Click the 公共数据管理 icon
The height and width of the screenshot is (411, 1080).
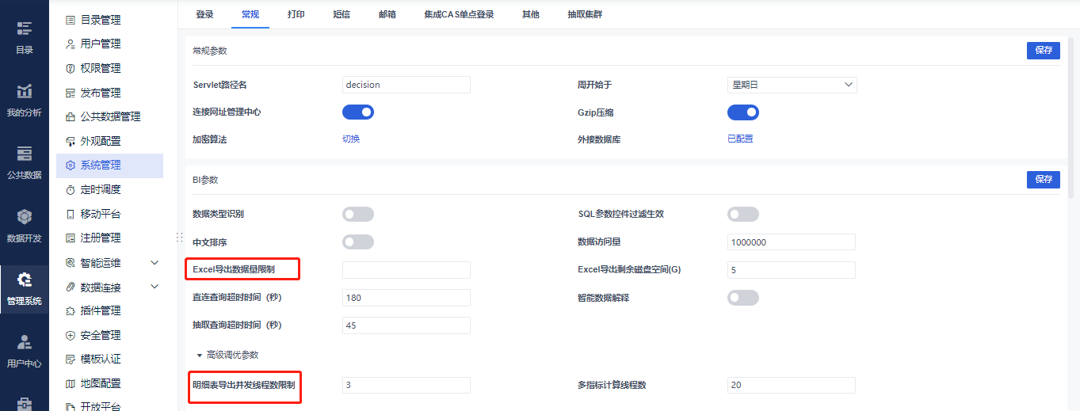(71, 117)
